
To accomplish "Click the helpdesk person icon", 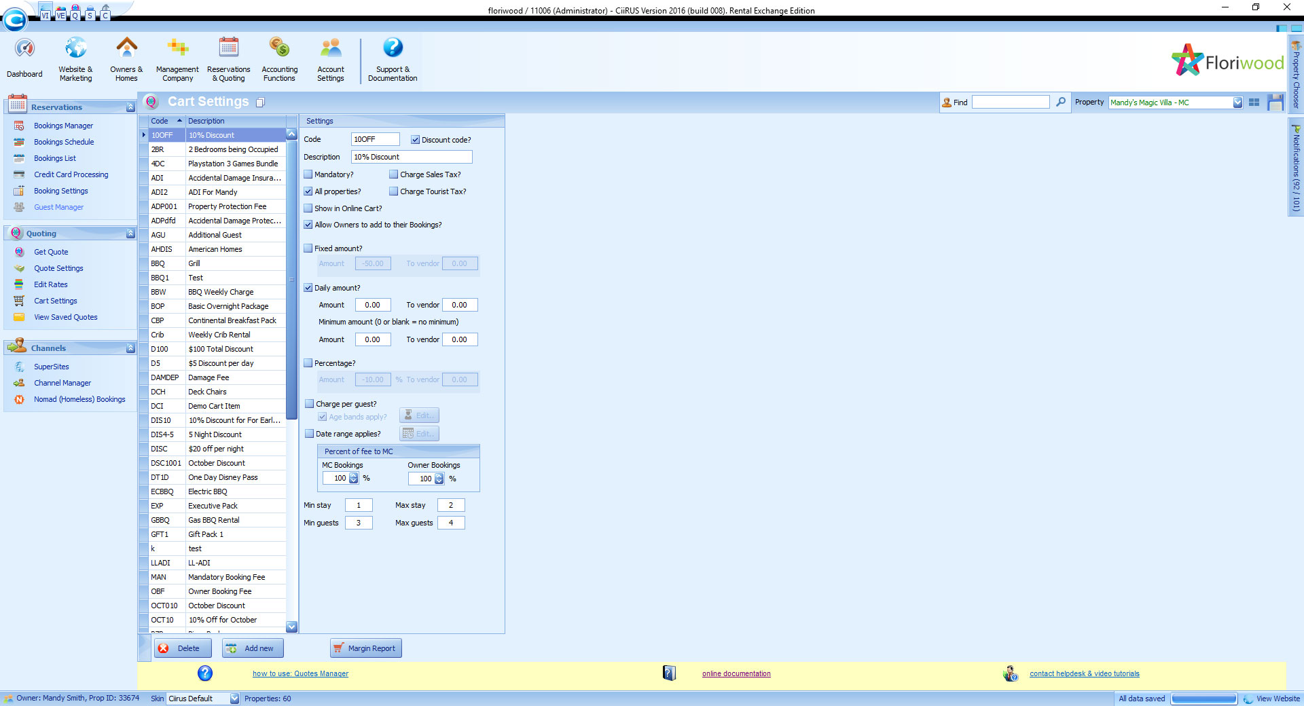I will tap(1010, 673).
